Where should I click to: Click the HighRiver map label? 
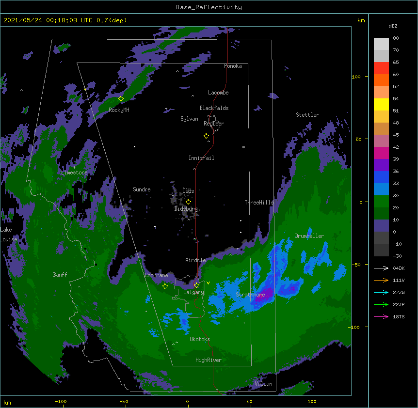tap(209, 360)
